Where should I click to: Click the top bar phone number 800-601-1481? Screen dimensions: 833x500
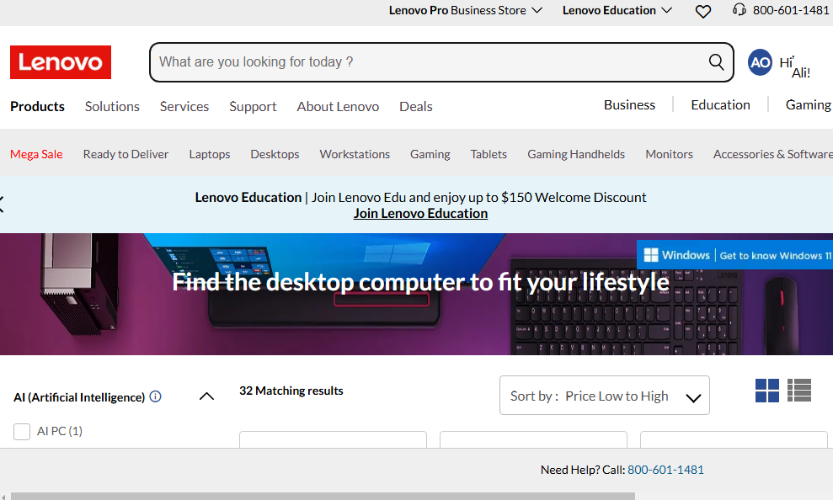791,10
